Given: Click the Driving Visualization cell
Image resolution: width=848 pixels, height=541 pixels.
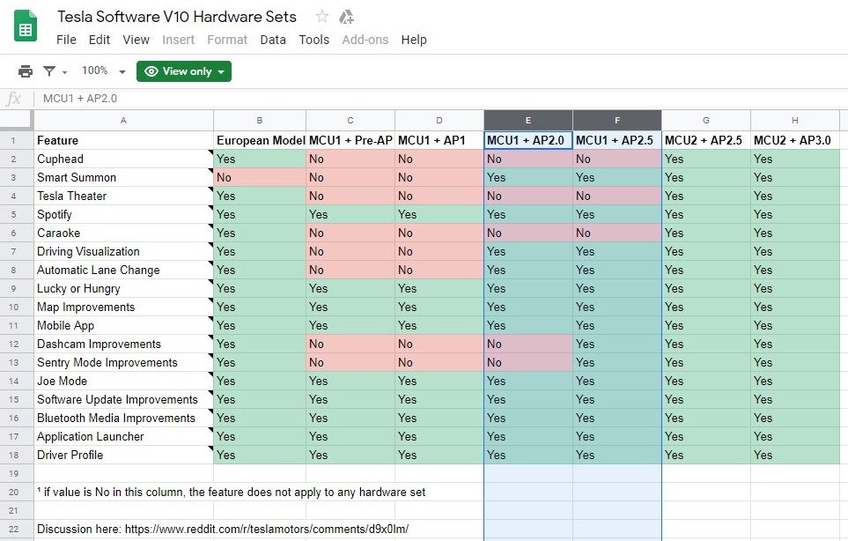Looking at the screenshot, I should [x=123, y=252].
